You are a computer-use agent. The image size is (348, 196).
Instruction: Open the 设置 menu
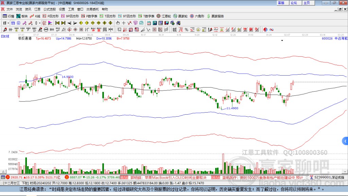[x=62, y=9]
